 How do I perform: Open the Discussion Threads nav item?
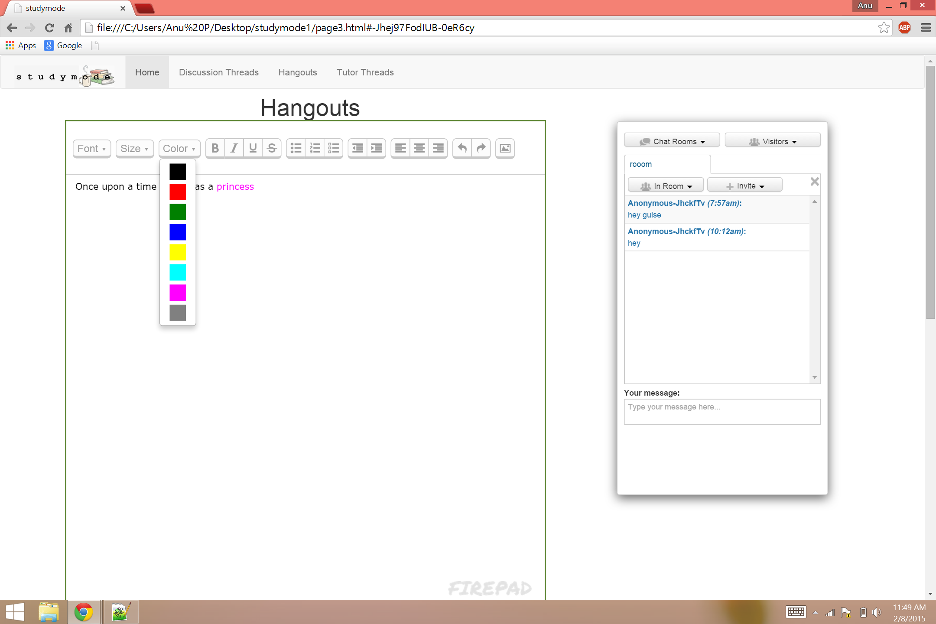point(218,72)
